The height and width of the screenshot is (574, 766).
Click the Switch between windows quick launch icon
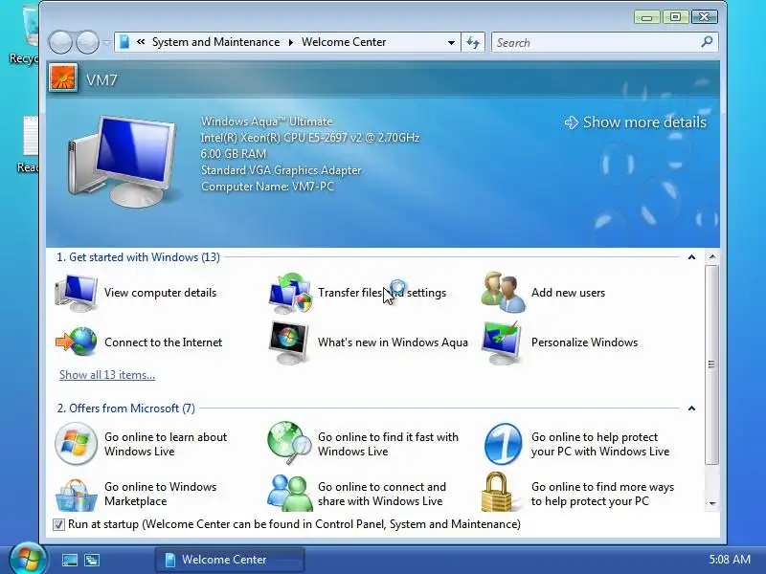point(92,560)
